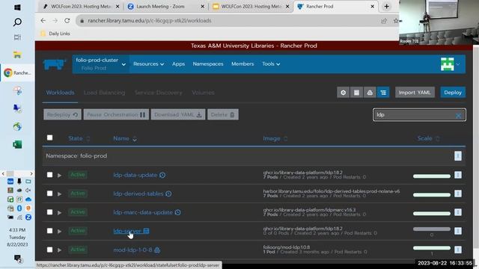Check the ldp-data-update row checkbox
The width and height of the screenshot is (479, 269).
50,175
